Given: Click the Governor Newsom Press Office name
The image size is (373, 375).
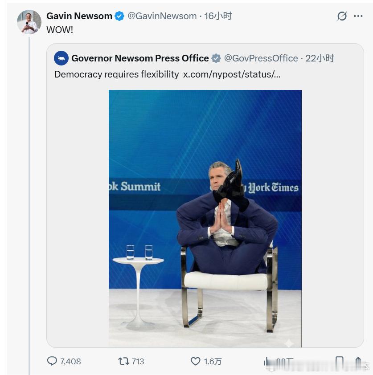Looking at the screenshot, I should (x=140, y=58).
